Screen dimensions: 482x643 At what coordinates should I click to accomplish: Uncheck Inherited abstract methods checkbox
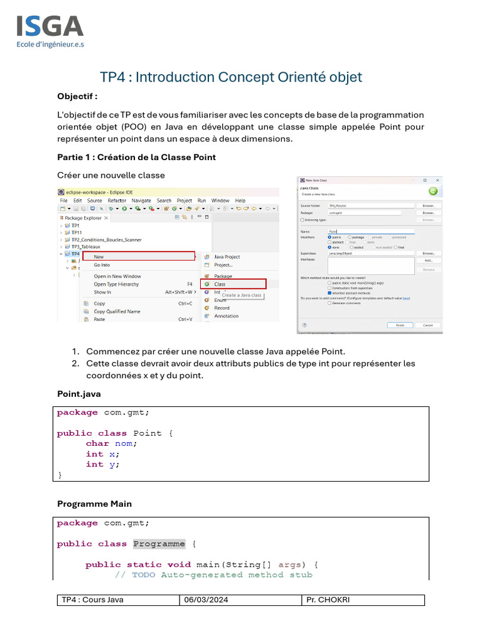(x=329, y=293)
